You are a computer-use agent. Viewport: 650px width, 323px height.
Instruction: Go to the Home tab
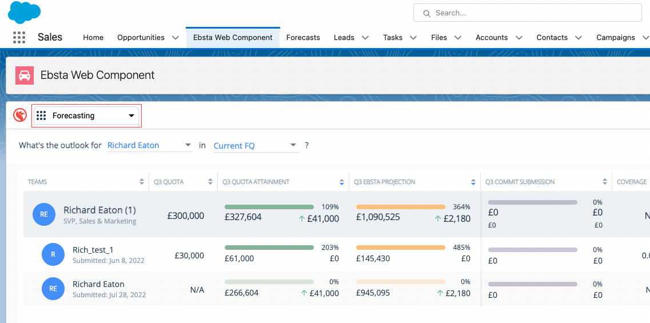point(93,38)
